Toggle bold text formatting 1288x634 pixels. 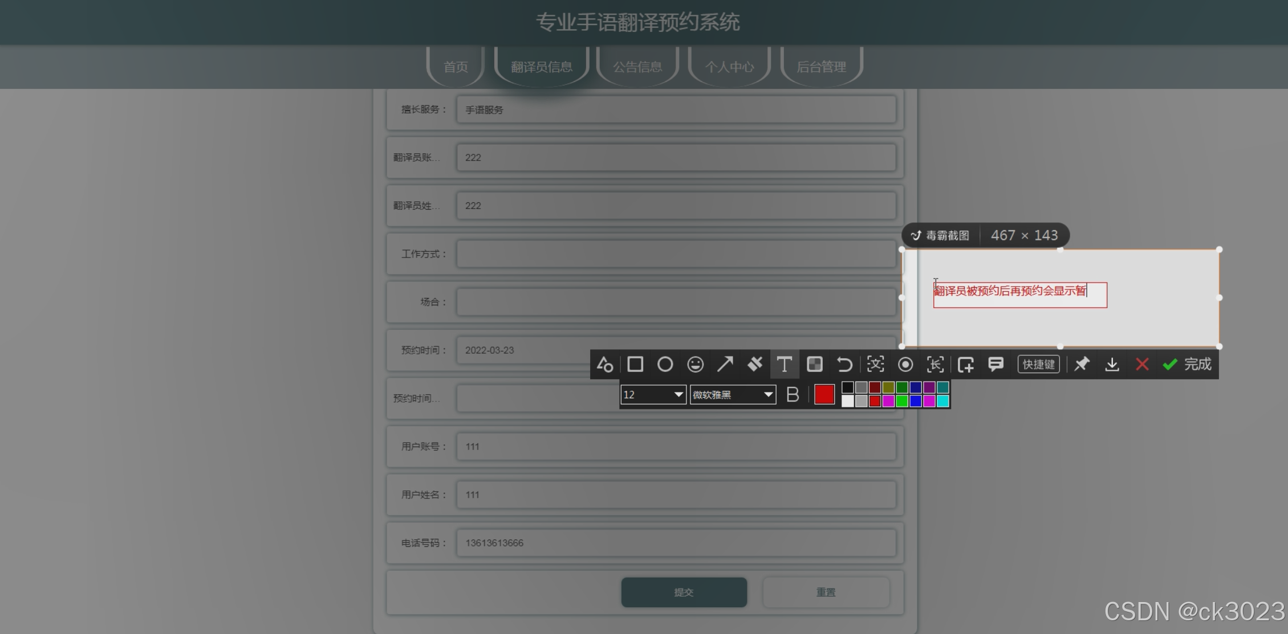(x=793, y=395)
